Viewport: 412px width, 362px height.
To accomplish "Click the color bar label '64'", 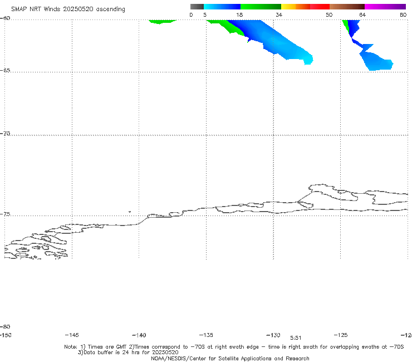I will coord(362,15).
